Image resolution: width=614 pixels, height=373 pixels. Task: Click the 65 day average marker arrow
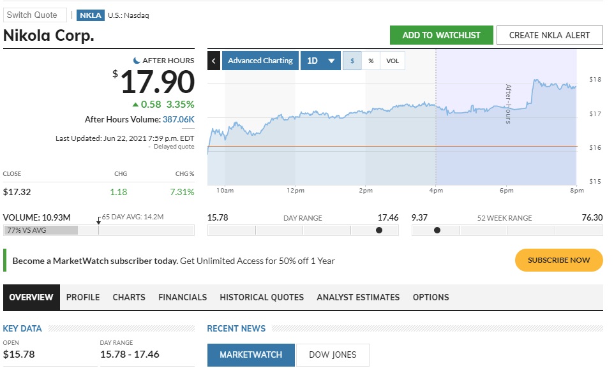pos(98,221)
